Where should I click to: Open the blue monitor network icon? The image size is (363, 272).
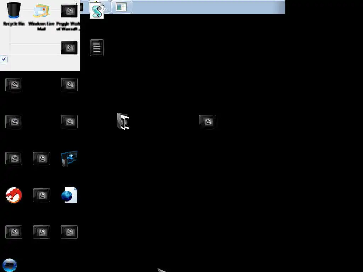(x=69, y=158)
